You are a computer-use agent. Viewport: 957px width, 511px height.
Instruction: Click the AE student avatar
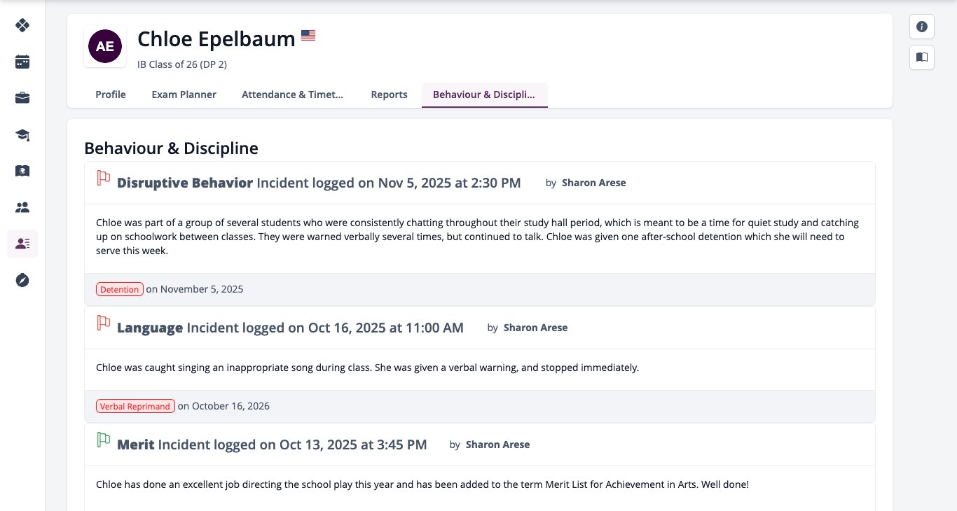(x=105, y=47)
